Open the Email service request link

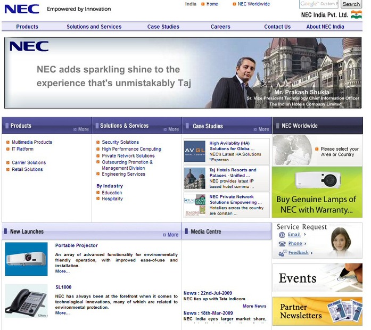(294, 235)
